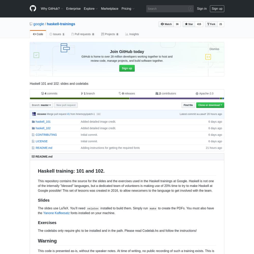Open the Why GitHub? dropdown menu
The image size is (254, 254).
52,9
